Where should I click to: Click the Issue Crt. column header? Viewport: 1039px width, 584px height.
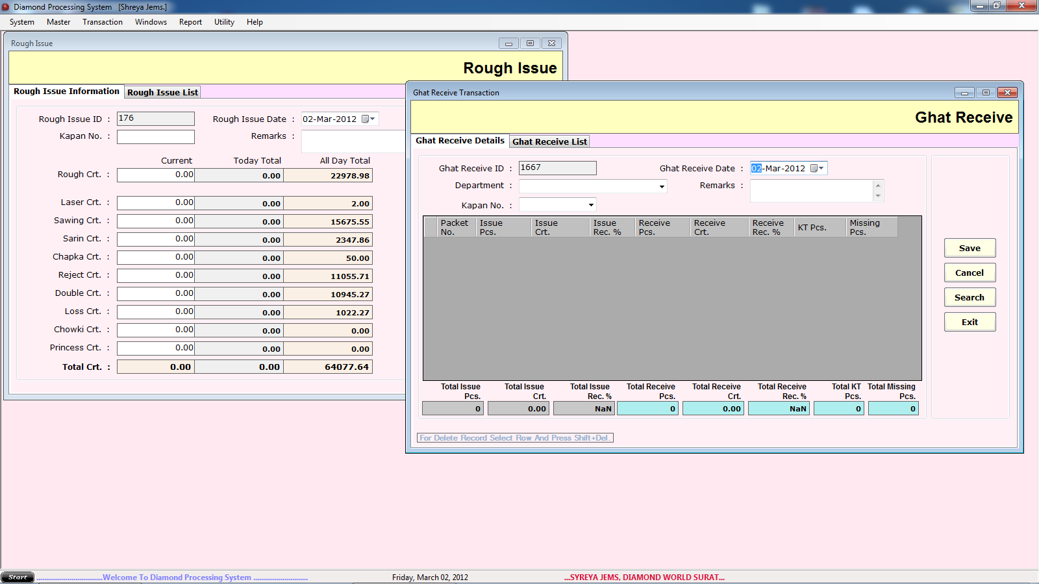tap(560, 227)
